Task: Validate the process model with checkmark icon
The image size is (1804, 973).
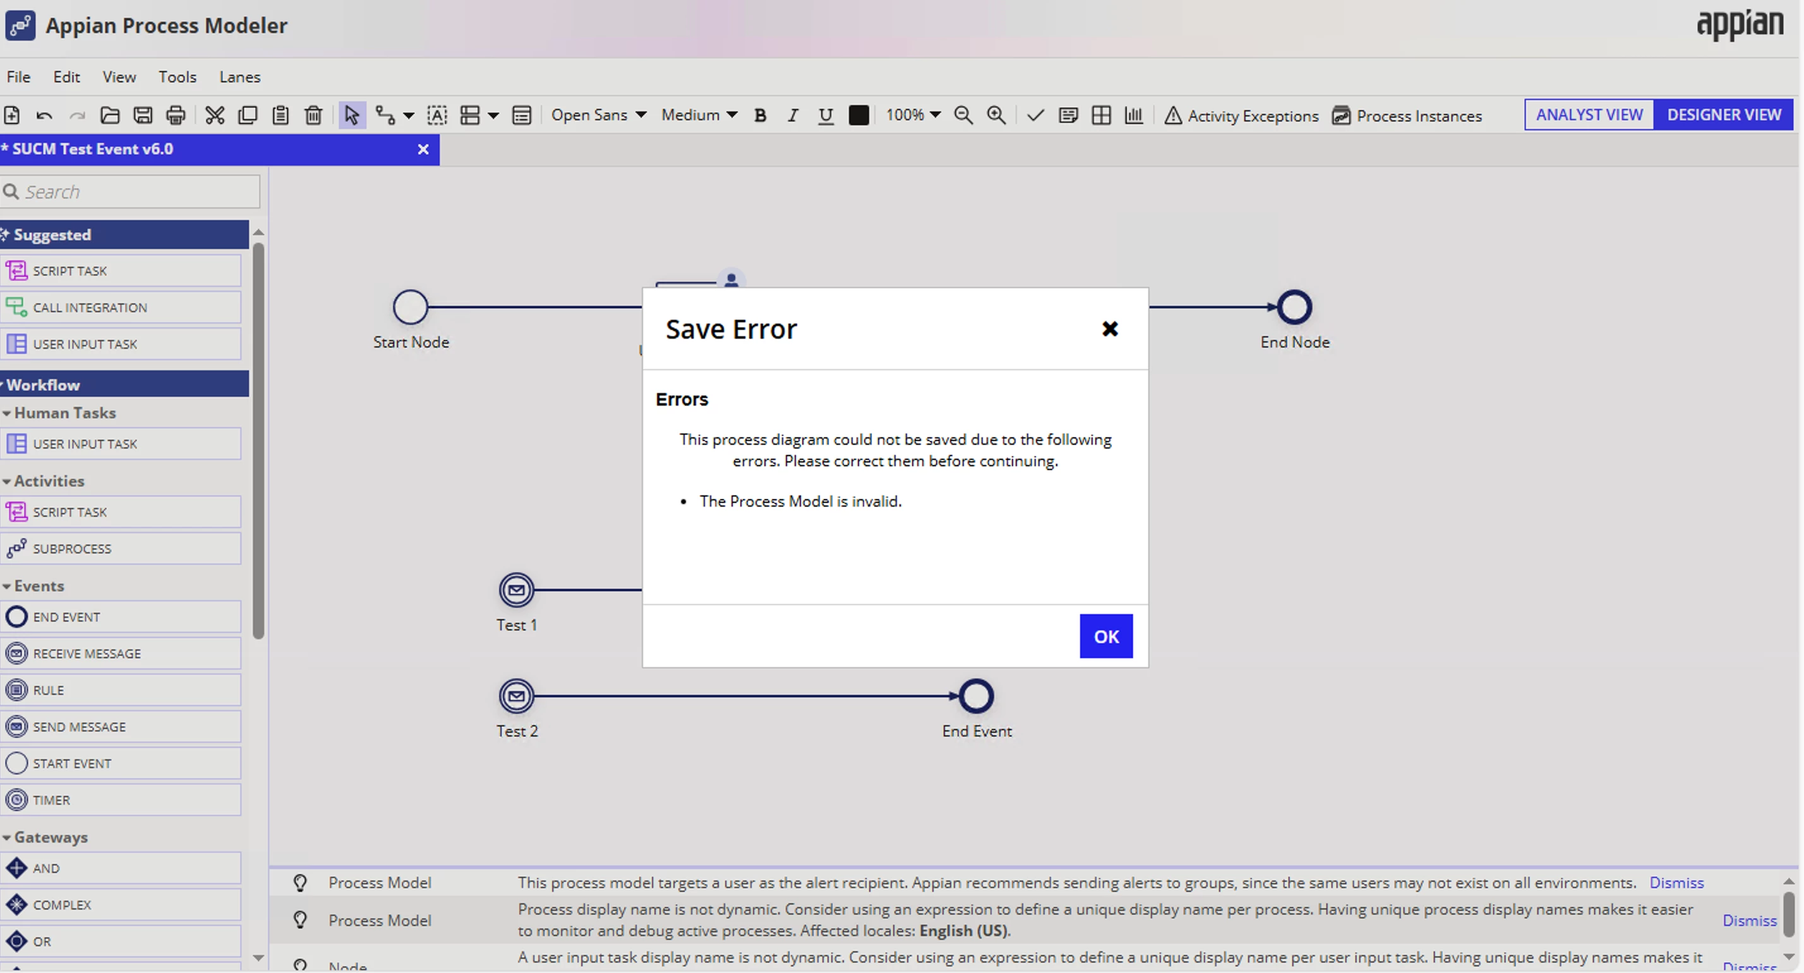Action: (1035, 115)
